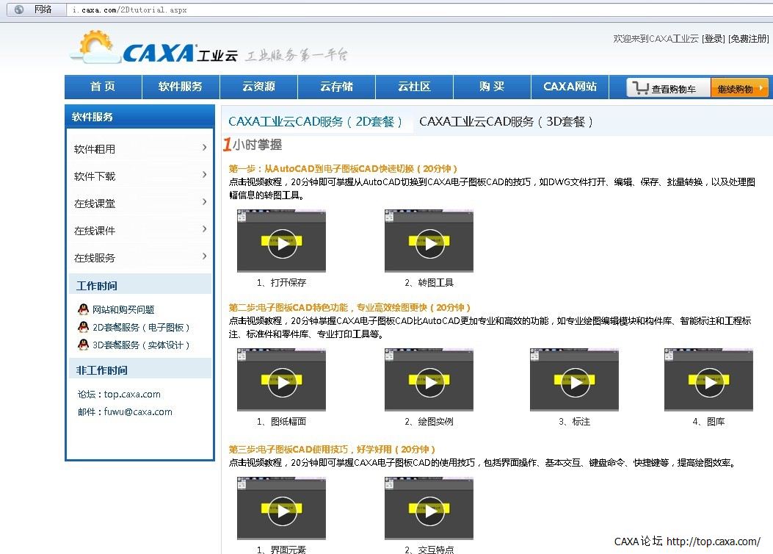Open the 3D套餐服务（实体设计）support link

point(141,345)
